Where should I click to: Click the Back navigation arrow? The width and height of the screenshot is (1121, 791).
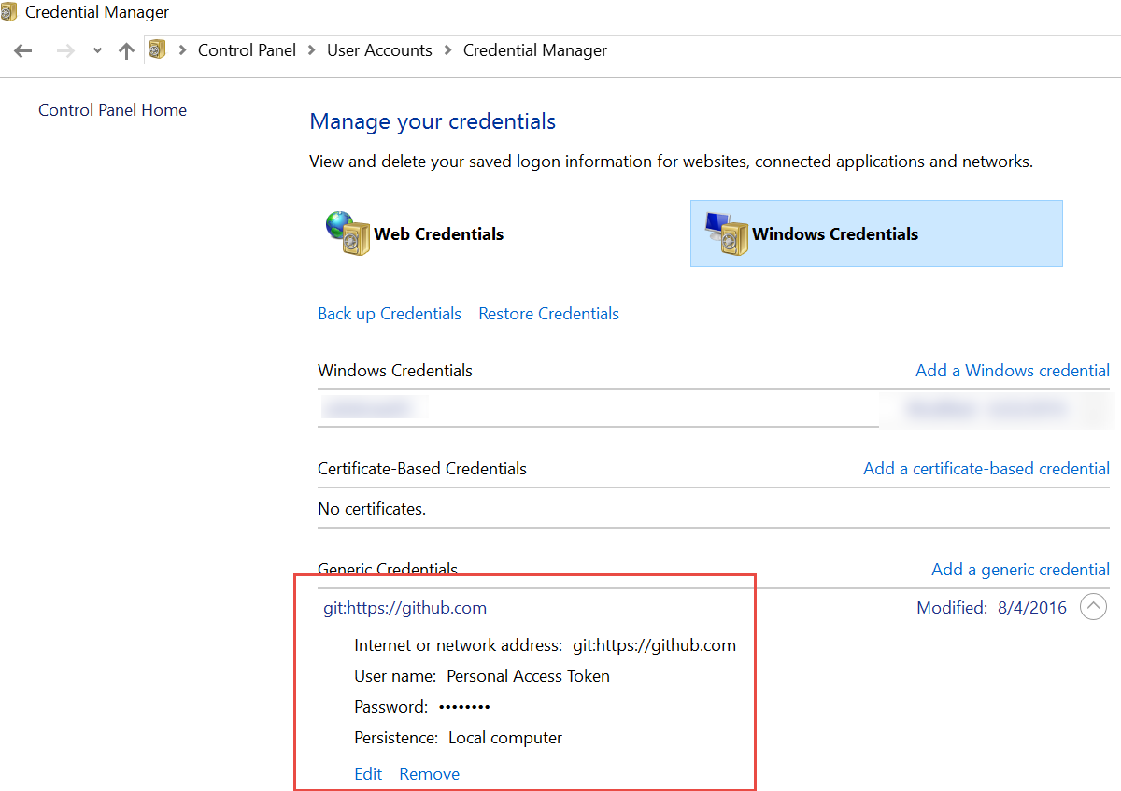point(23,51)
